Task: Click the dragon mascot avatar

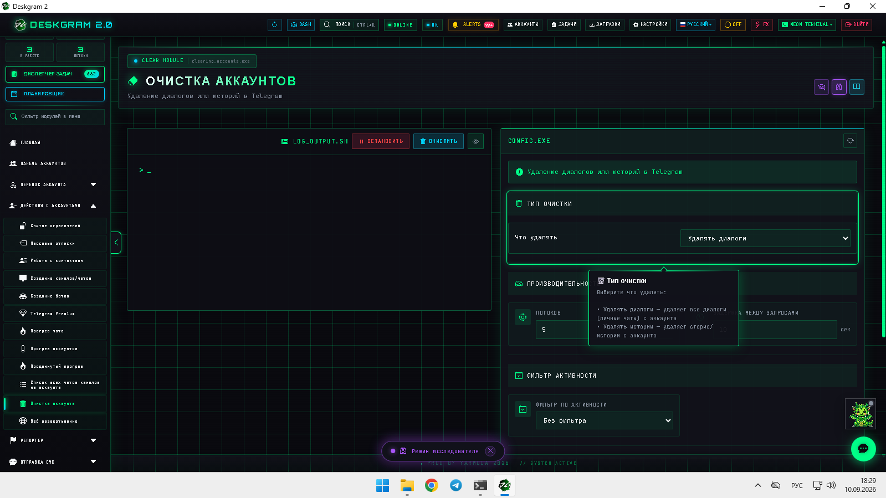Action: [861, 414]
